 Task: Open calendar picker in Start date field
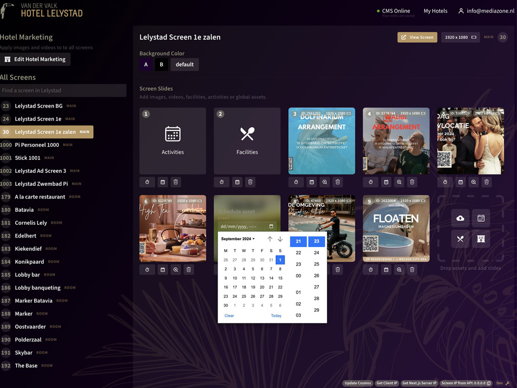coord(271,226)
